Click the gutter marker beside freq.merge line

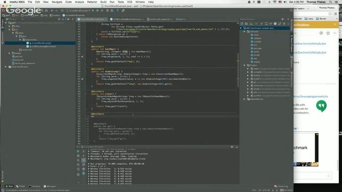point(82,57)
